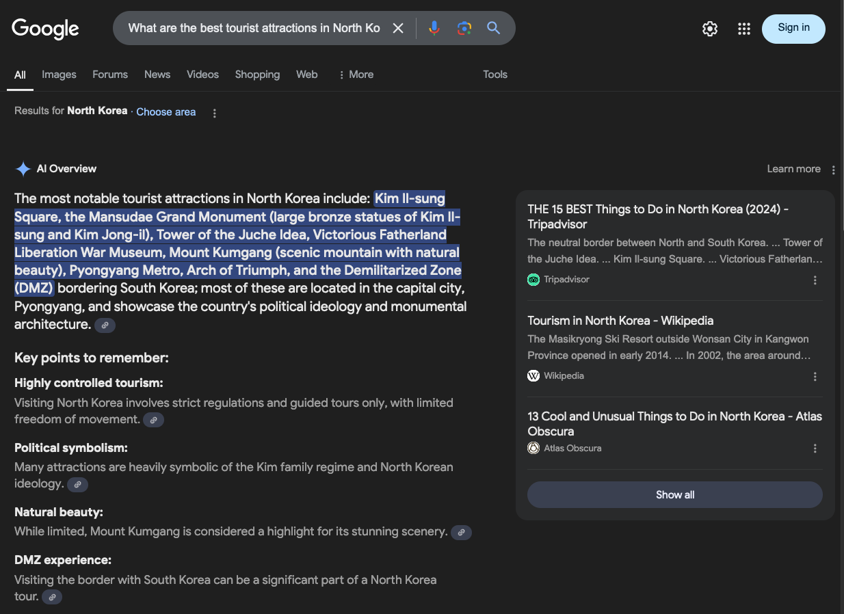The image size is (844, 614).
Task: Open three-dot menu on Wikipedia result
Action: 815,377
